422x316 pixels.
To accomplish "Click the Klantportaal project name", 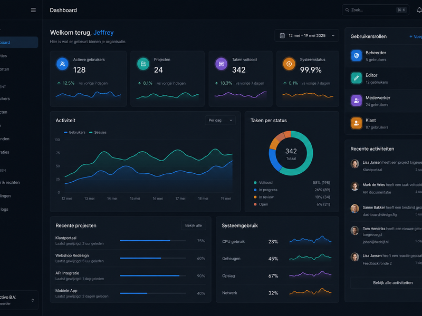I will pos(66,238).
